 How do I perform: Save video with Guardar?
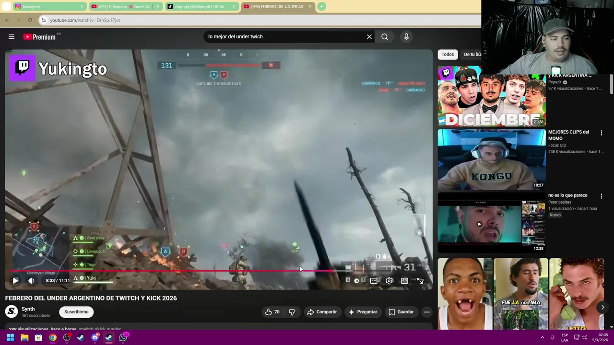click(401, 312)
